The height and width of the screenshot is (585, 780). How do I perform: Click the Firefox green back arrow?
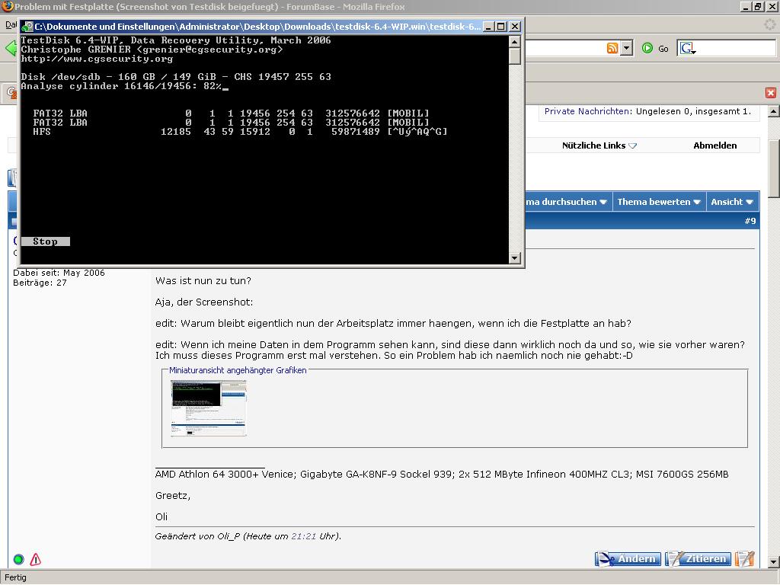point(11,48)
